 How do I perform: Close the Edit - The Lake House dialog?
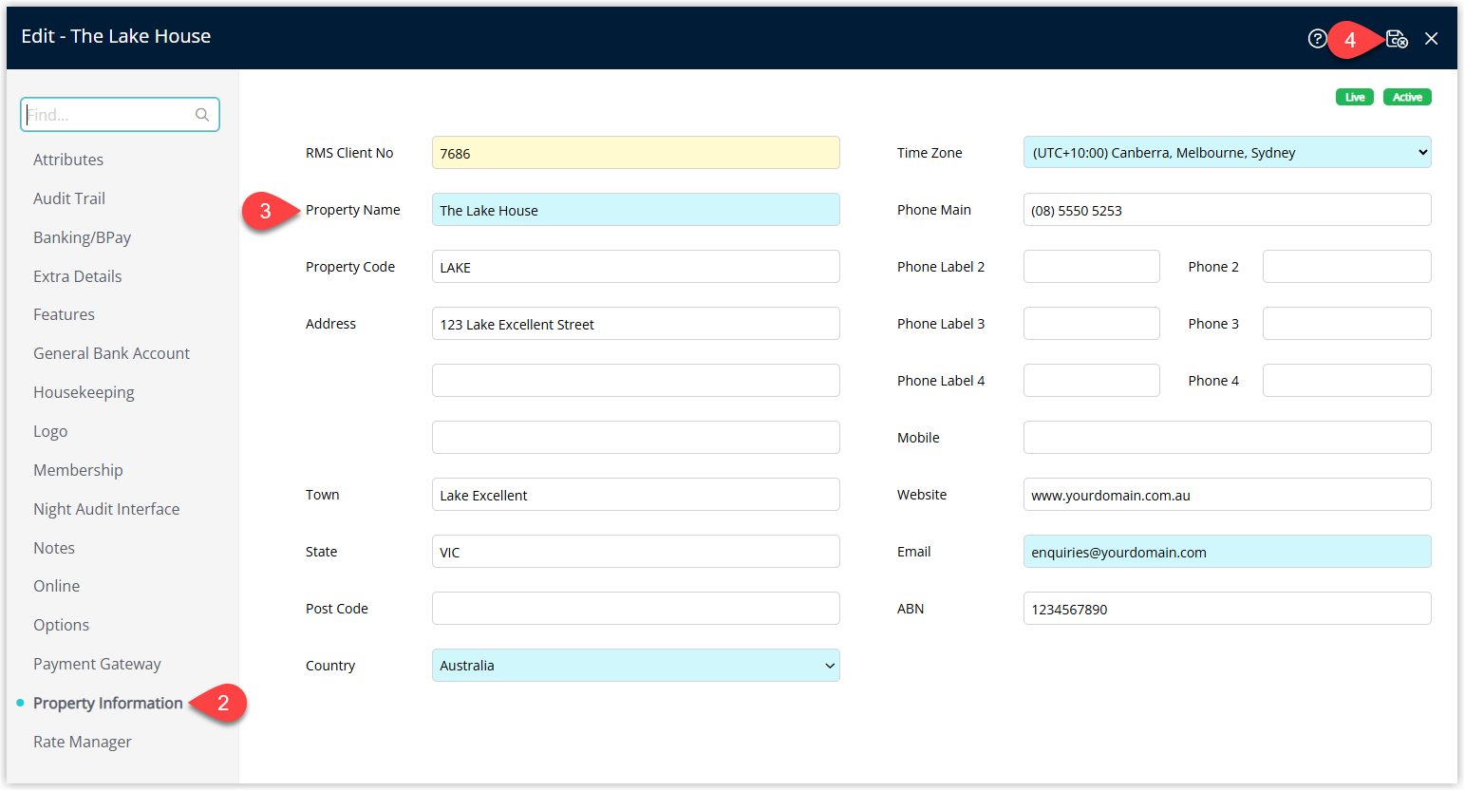tap(1432, 39)
